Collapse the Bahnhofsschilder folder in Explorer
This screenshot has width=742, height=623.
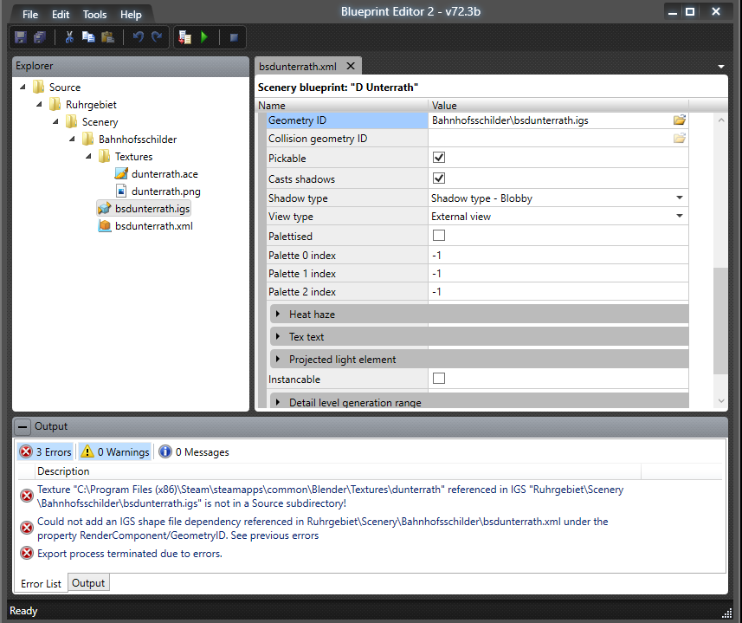point(72,139)
